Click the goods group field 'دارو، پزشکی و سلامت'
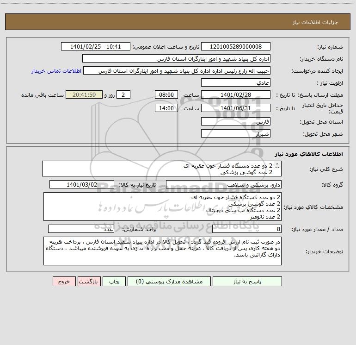This screenshot has height=345, width=356. pos(224,184)
